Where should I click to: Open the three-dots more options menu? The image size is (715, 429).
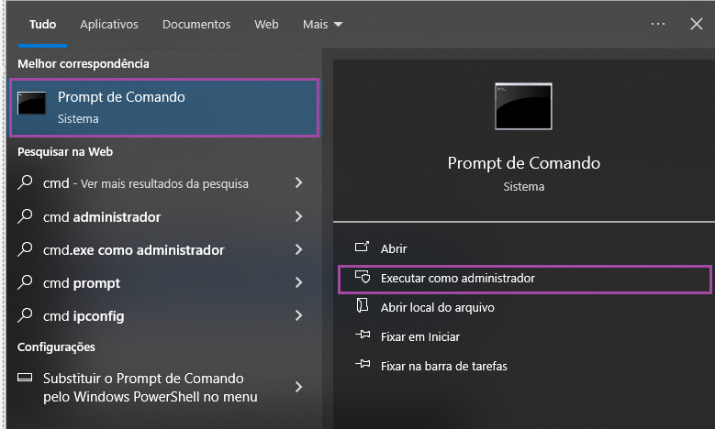click(x=658, y=24)
